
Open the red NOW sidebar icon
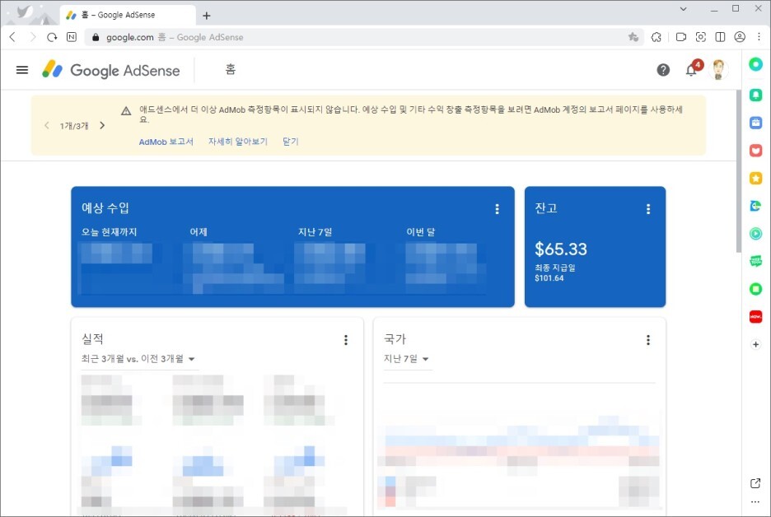click(755, 317)
